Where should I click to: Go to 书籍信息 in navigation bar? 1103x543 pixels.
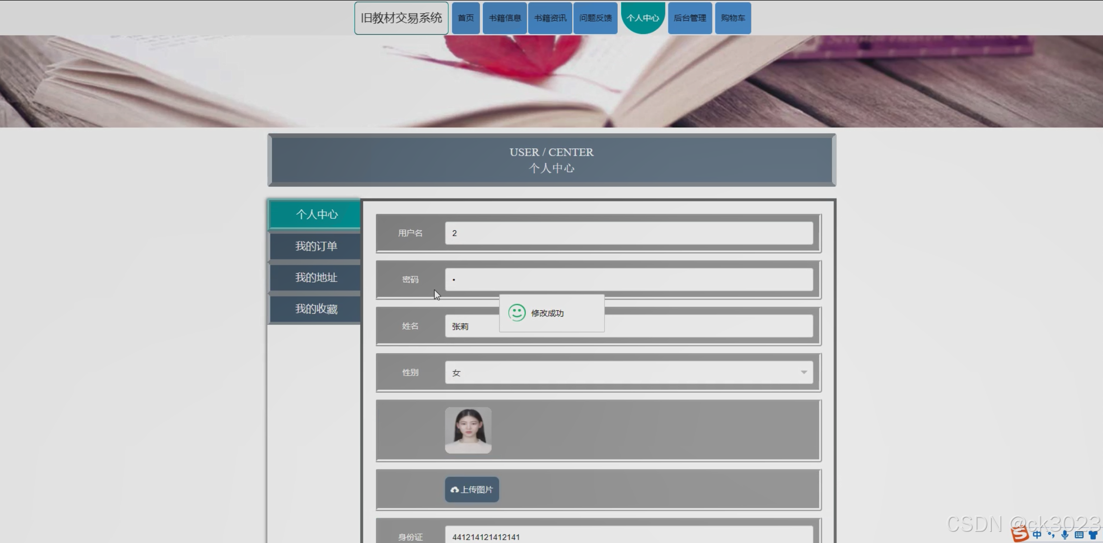pyautogui.click(x=504, y=18)
